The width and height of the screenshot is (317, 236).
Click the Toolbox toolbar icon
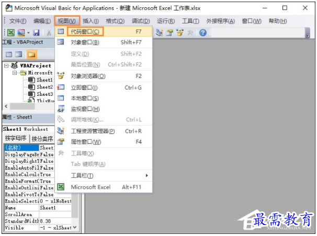click(x=190, y=32)
